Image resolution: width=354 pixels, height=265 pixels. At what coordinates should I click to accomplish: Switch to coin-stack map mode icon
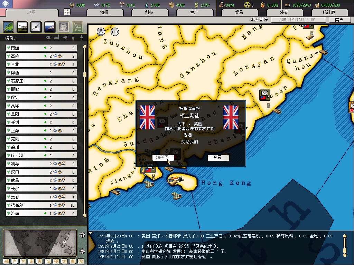(39, 262)
